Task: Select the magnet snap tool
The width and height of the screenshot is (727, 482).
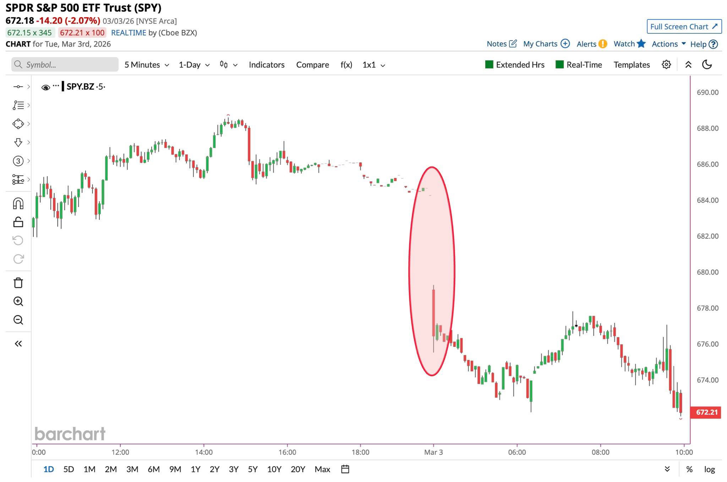Action: coord(18,203)
